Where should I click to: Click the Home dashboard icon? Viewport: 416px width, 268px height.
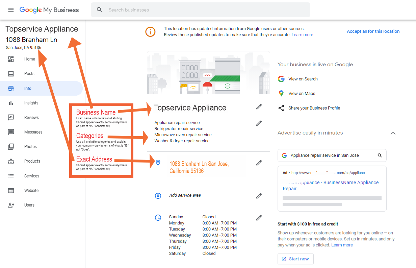pos(11,59)
